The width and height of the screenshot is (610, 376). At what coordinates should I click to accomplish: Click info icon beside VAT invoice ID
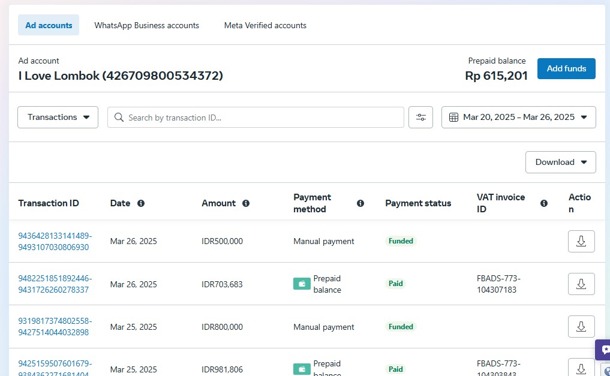[x=544, y=203]
